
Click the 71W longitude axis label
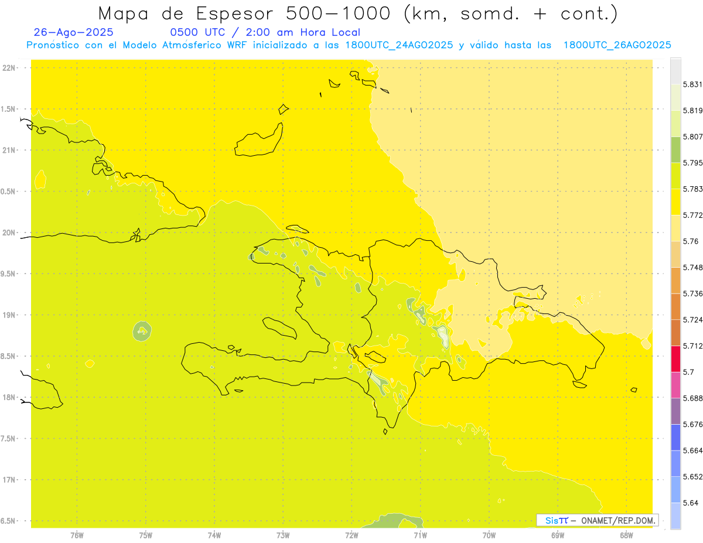420,535
